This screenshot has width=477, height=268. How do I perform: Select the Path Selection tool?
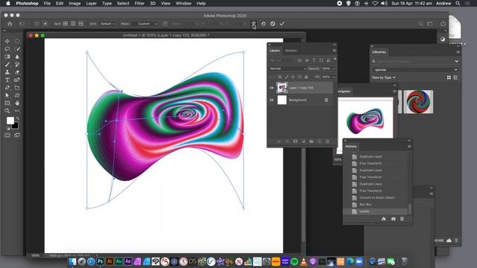coord(7,95)
